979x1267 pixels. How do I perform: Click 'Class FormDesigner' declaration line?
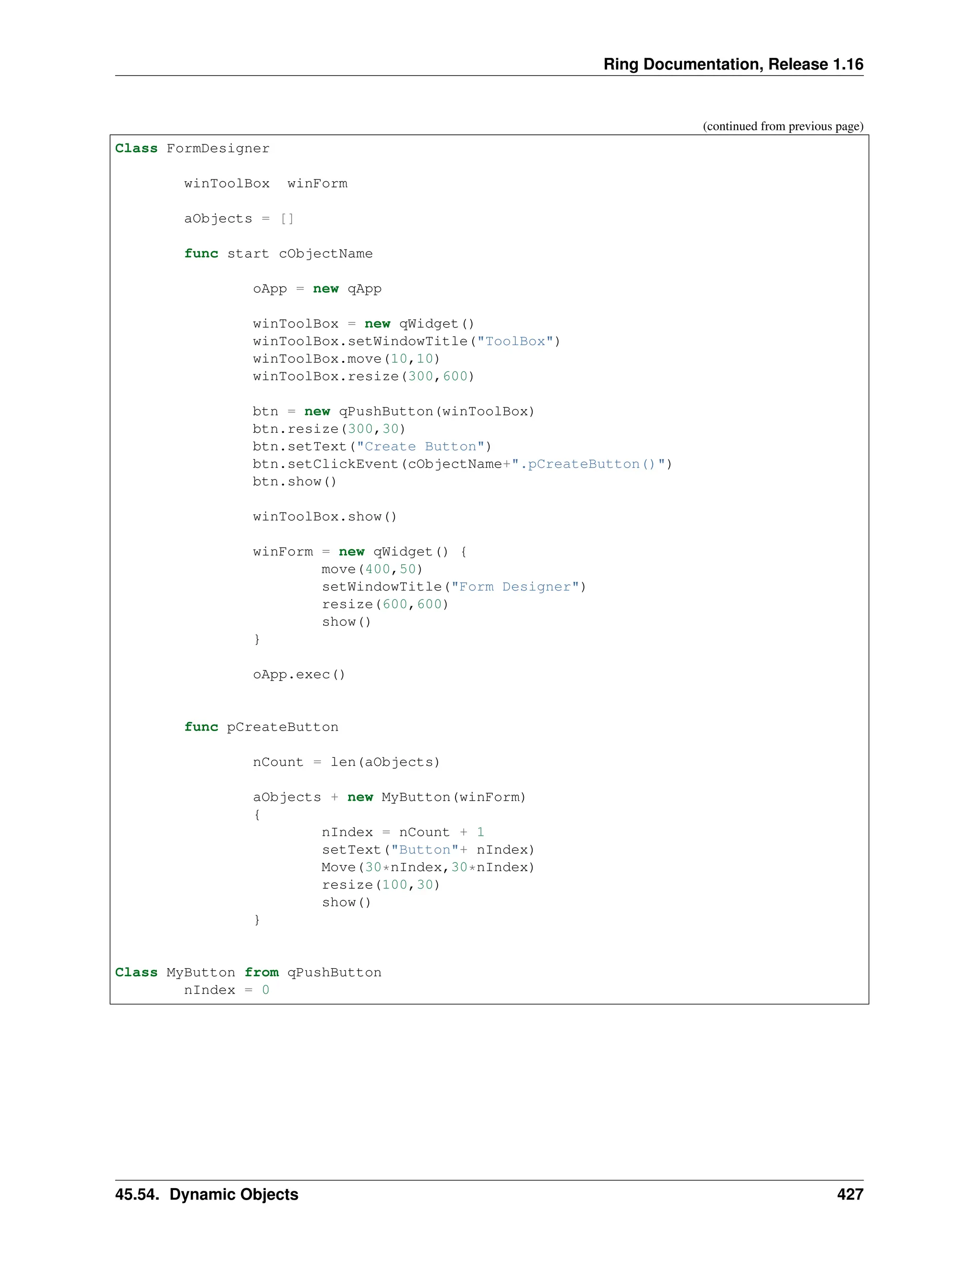click(192, 149)
